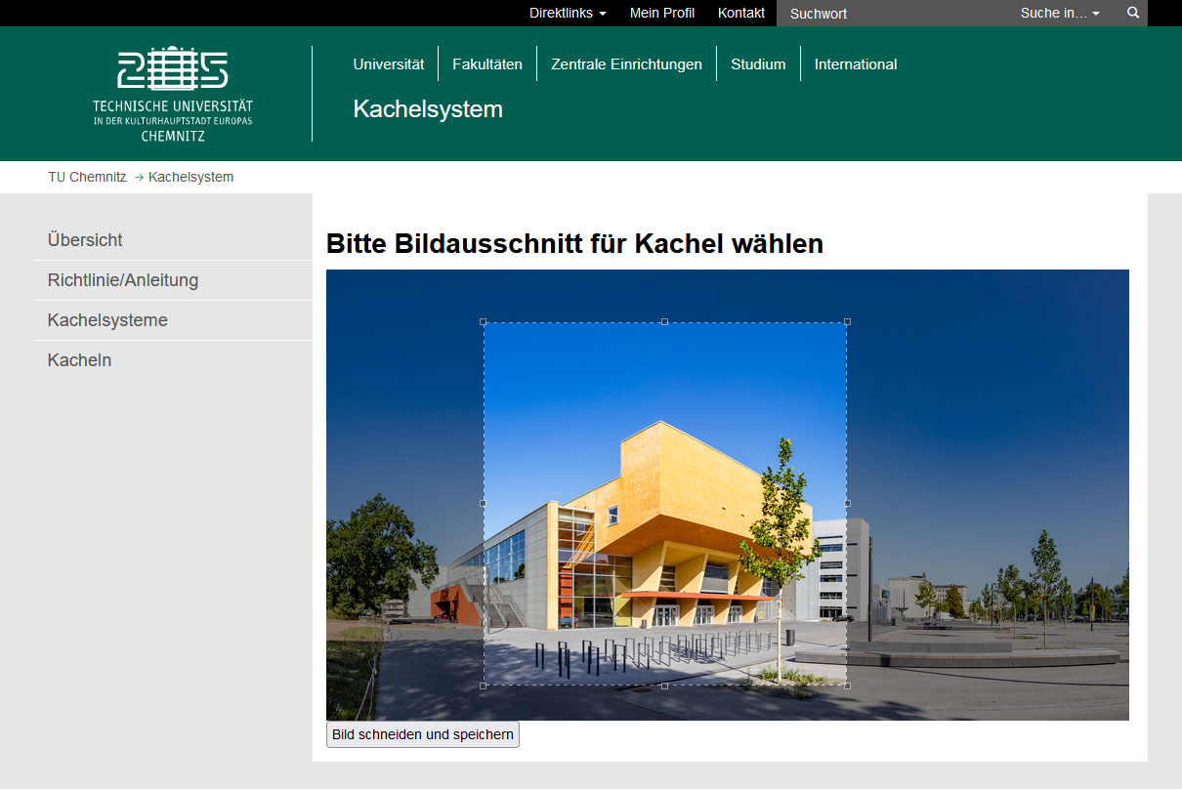The height and width of the screenshot is (790, 1182).
Task: Grab the bottom-center crop handle
Action: (665, 686)
